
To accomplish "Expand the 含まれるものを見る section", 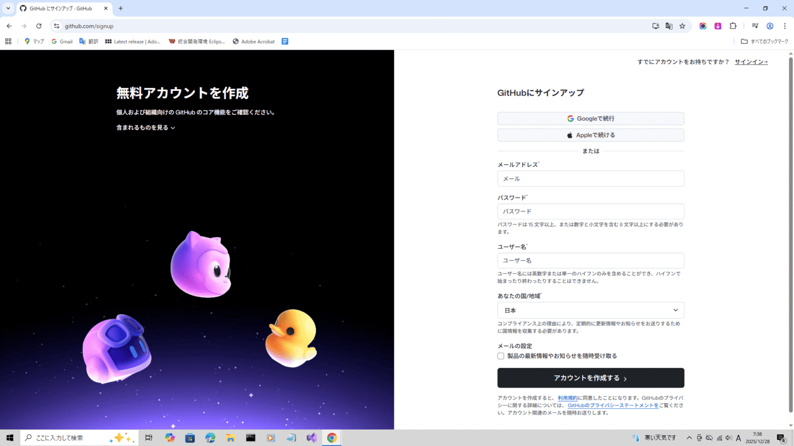I will [146, 127].
